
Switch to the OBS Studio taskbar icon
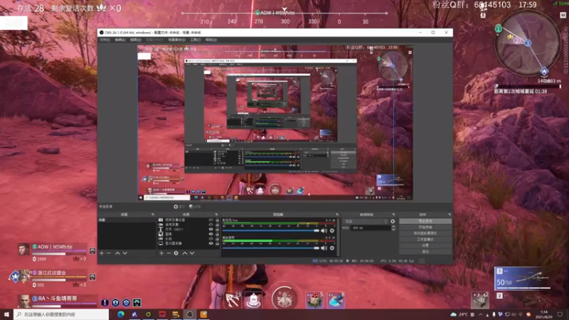(189, 314)
